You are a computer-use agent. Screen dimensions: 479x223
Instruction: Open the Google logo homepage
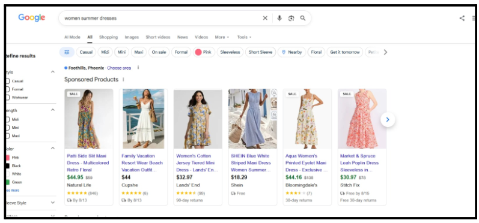32,17
